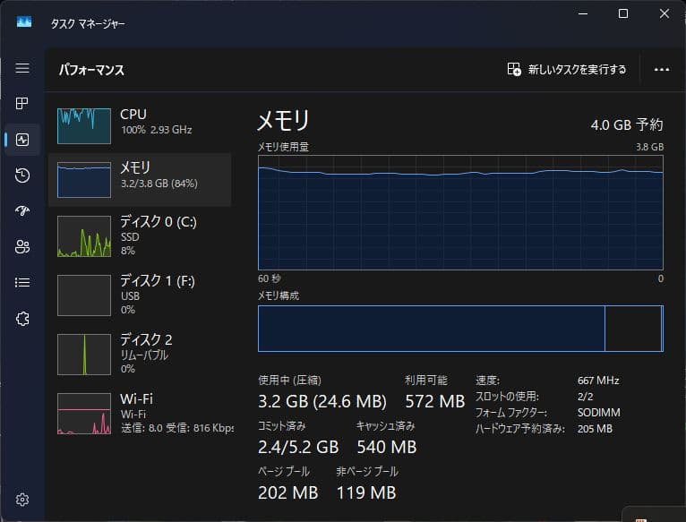
Task: Open the hamburger navigation menu
Action: coord(22,68)
